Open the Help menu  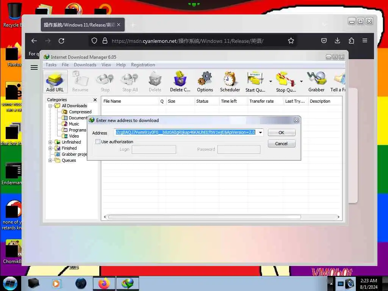pos(121,65)
